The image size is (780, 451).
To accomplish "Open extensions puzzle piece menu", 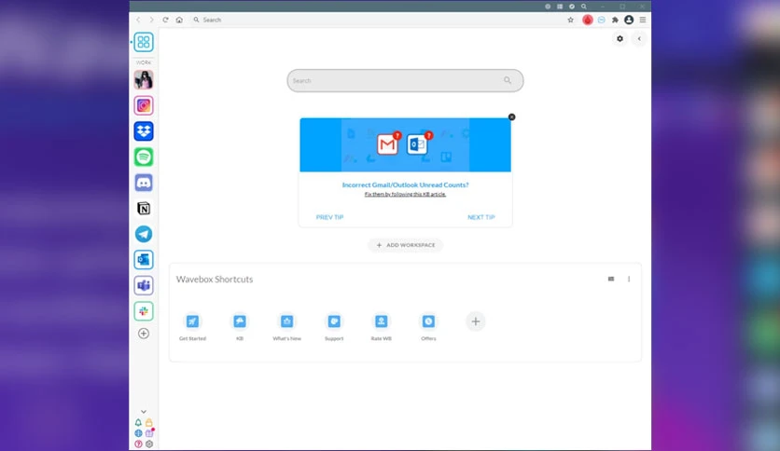I will pos(615,20).
